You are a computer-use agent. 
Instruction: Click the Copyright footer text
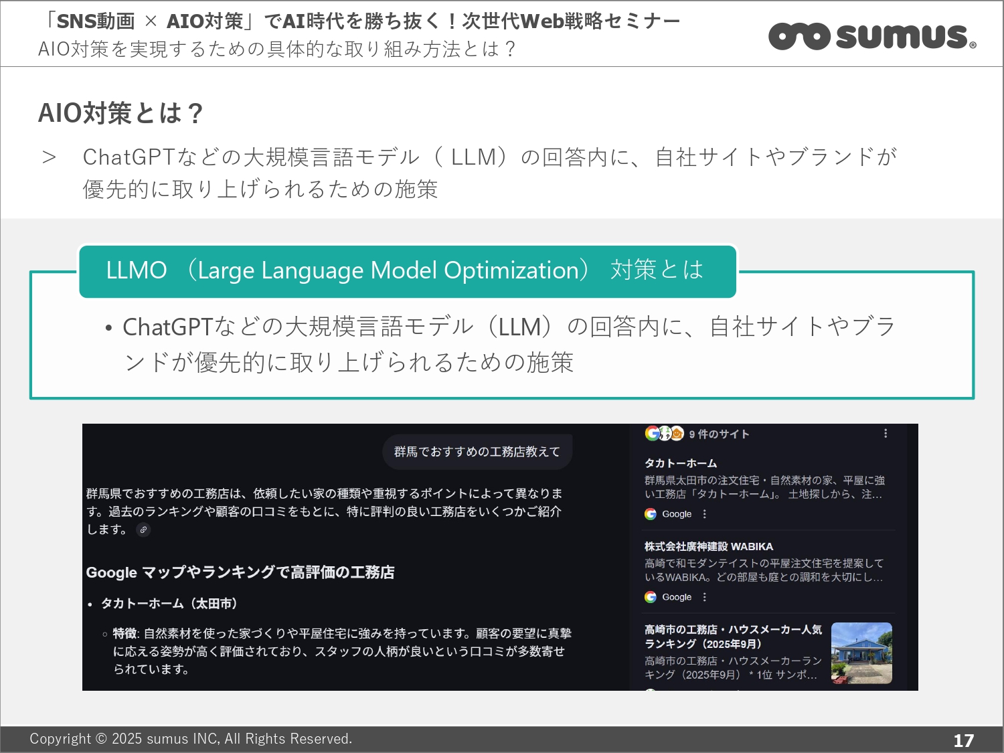(x=191, y=739)
